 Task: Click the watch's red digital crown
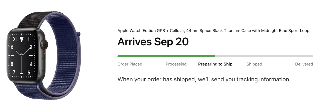coord(46,44)
